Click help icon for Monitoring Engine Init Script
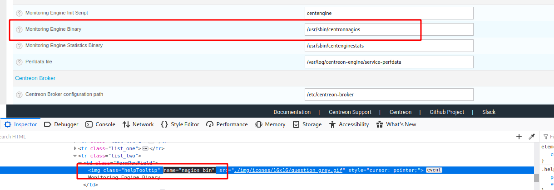The image size is (554, 190). pos(19,13)
